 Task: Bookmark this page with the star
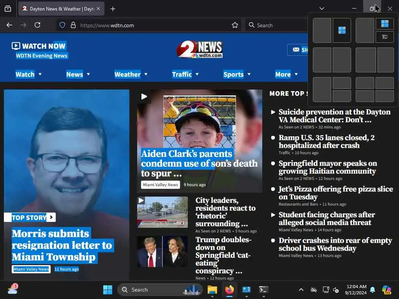(235, 25)
